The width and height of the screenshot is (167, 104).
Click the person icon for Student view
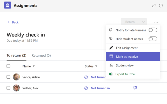point(111,65)
